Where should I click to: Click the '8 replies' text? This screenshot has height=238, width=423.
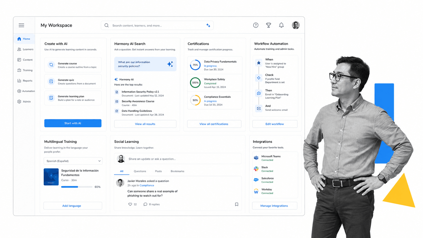(x=154, y=204)
